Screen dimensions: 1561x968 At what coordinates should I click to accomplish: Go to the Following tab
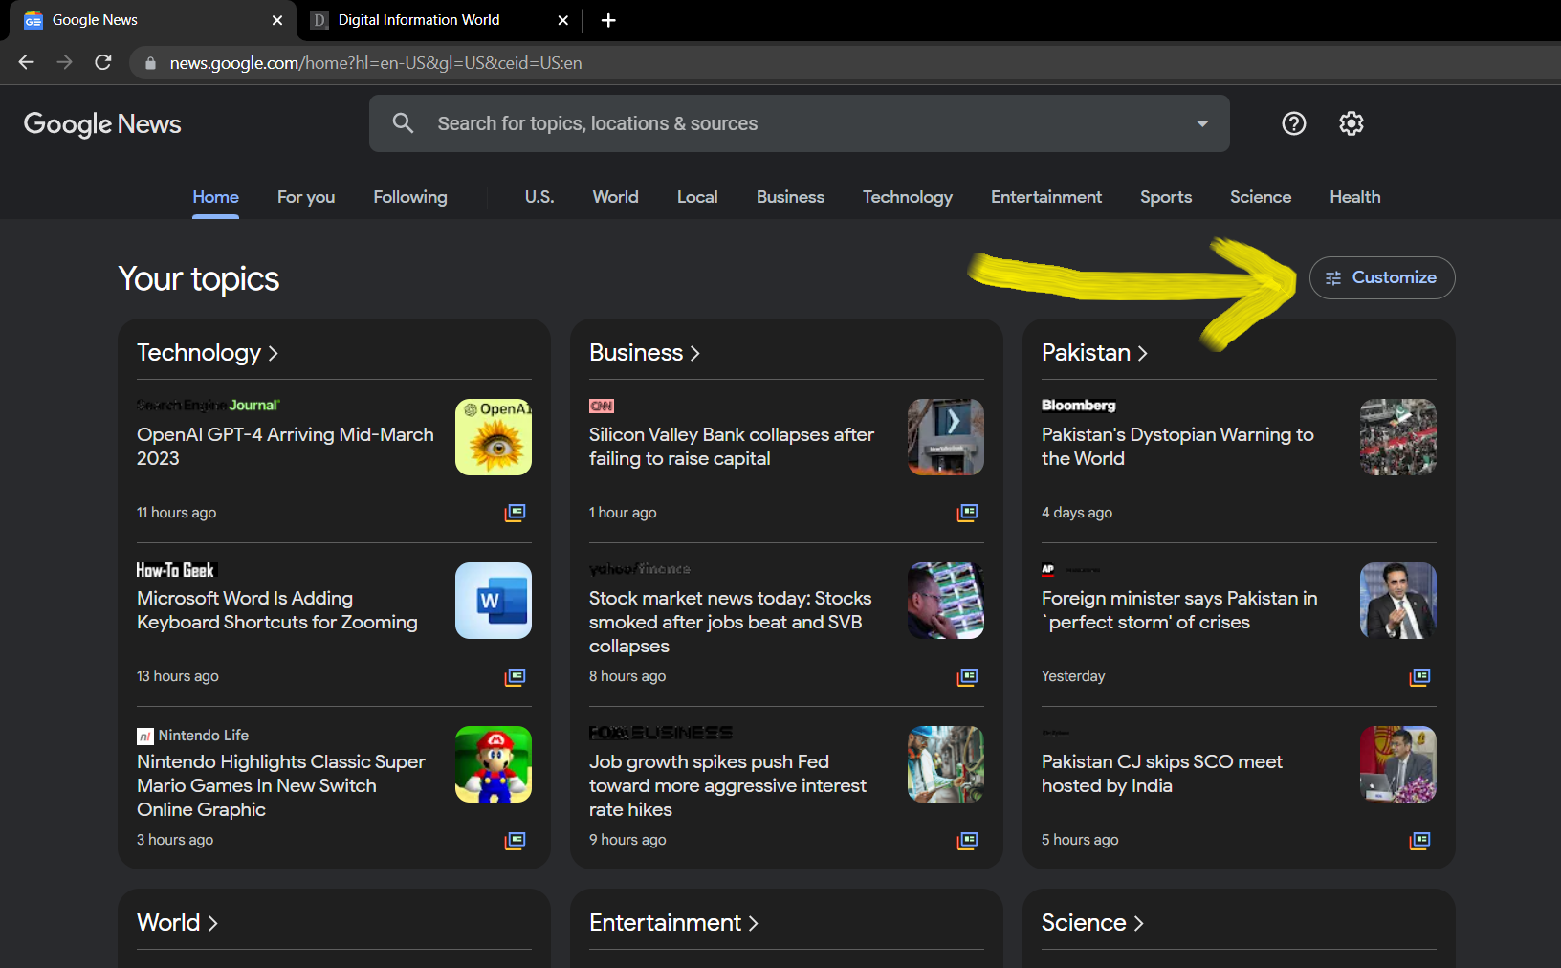[410, 197]
